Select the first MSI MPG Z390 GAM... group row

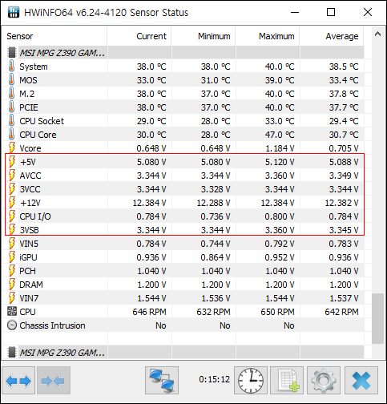coord(183,52)
